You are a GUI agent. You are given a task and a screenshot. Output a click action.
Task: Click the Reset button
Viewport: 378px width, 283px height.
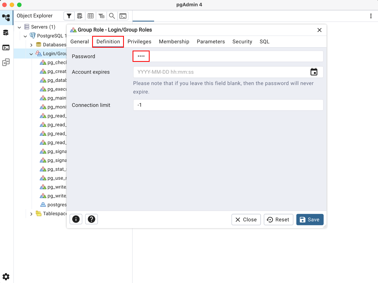278,220
